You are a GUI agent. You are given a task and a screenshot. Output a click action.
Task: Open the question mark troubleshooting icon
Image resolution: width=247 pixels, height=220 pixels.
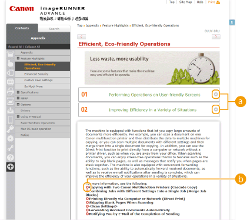(x=11, y=157)
